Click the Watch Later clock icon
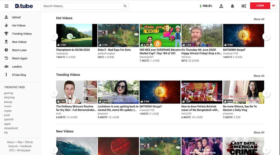 (6, 50)
